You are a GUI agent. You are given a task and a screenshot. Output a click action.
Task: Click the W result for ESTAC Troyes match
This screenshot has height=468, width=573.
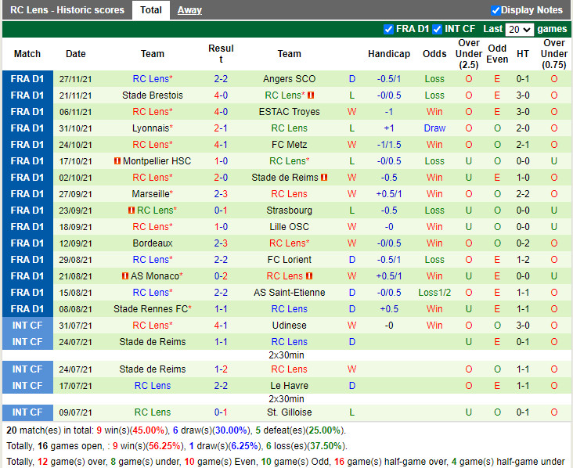pyautogui.click(x=351, y=112)
